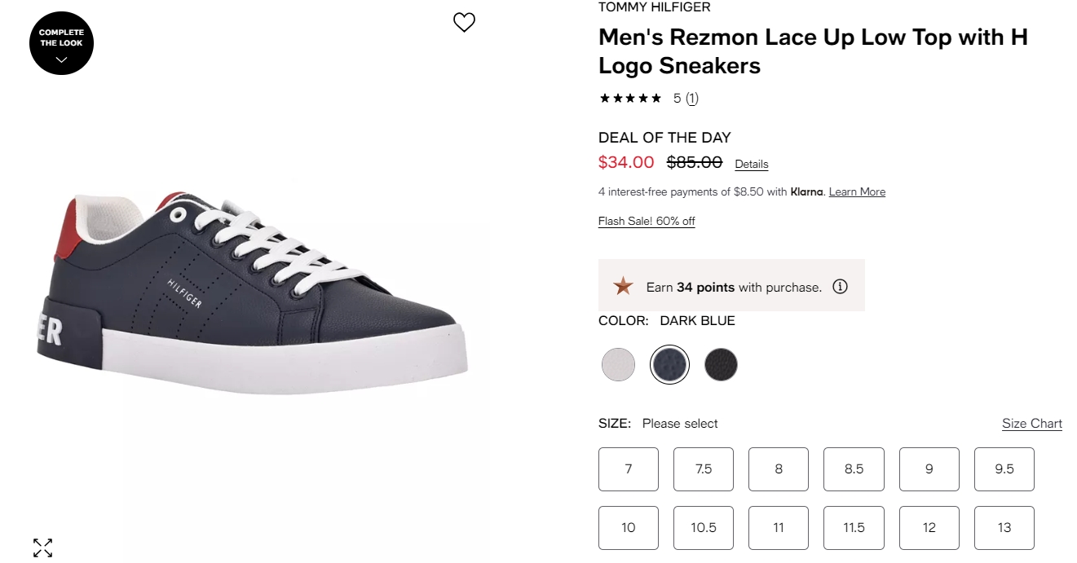Open the Size Chart link
This screenshot has height=563, width=1077.
1032,424
